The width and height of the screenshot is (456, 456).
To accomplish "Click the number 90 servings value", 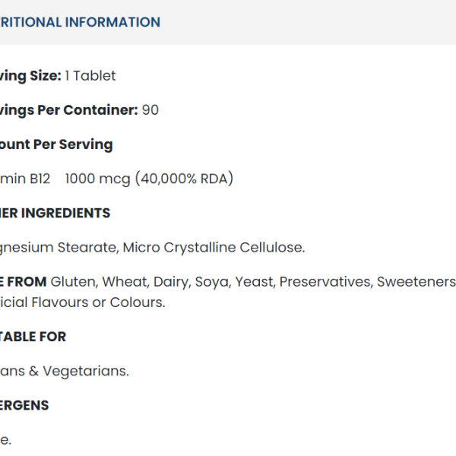I will point(150,109).
